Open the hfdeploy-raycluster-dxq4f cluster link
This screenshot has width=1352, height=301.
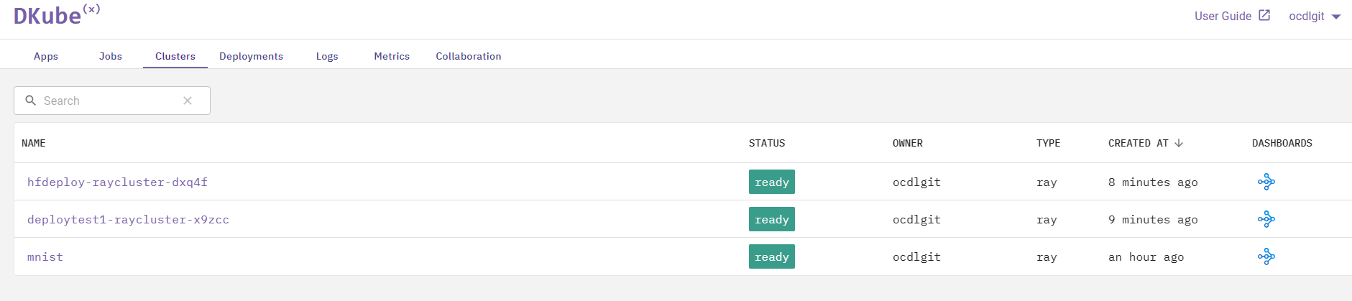point(117,182)
